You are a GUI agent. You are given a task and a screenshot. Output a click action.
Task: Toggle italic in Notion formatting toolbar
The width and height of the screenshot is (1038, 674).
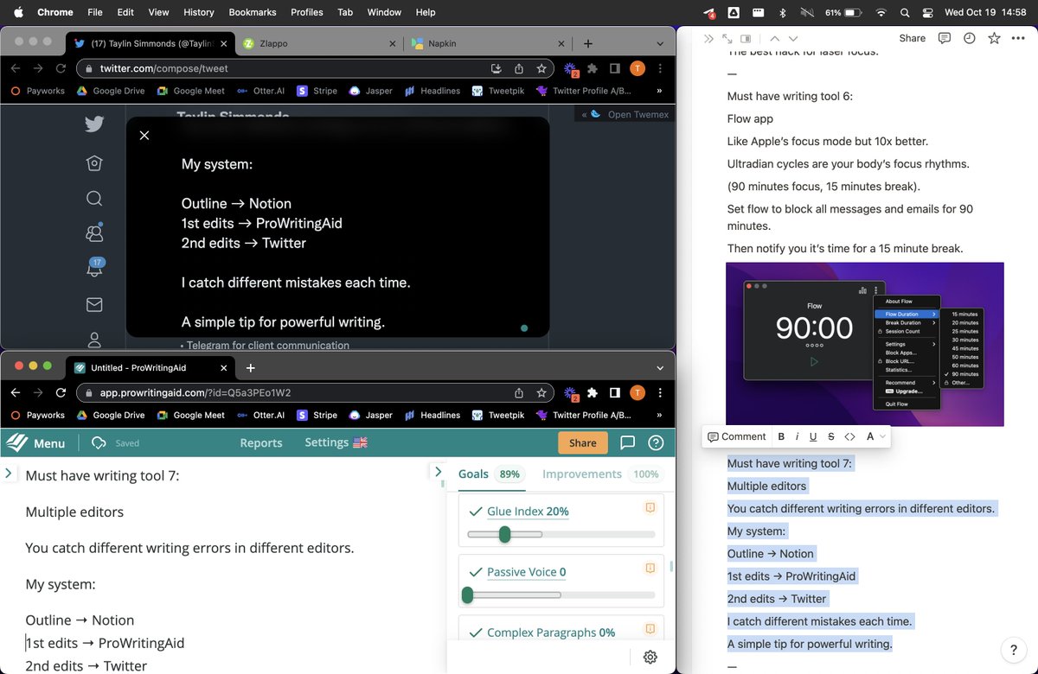pyautogui.click(x=798, y=436)
